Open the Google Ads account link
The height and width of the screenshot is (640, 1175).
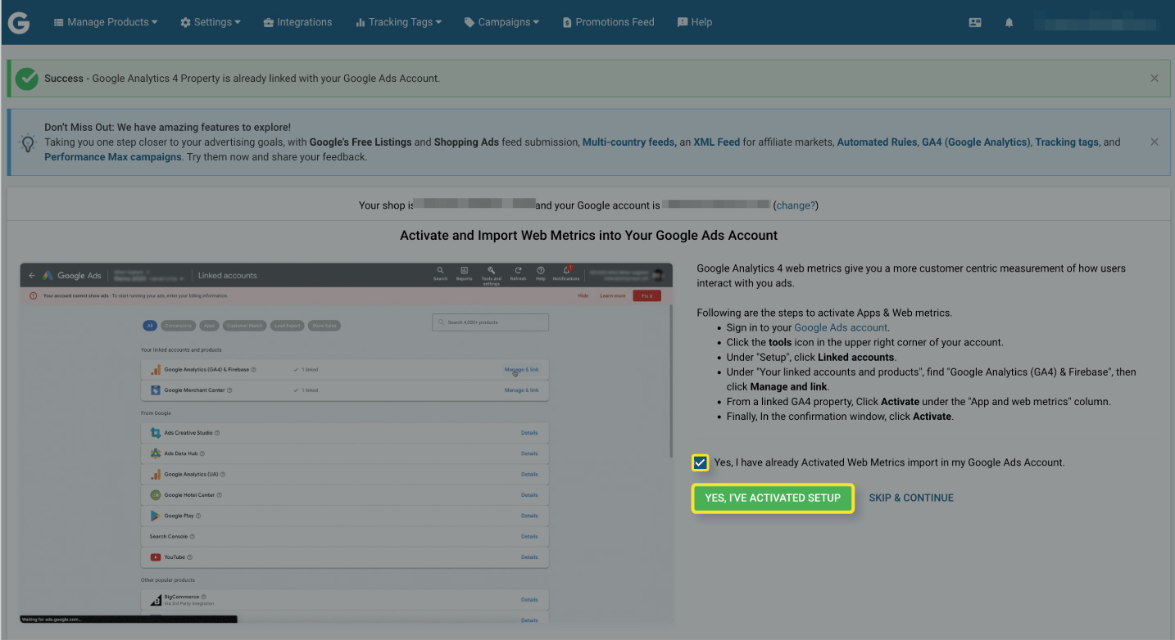(x=841, y=327)
